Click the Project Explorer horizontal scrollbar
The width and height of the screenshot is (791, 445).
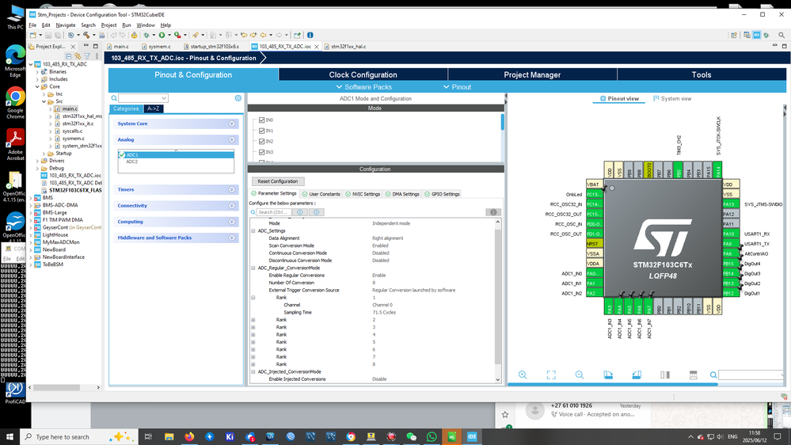56,387
